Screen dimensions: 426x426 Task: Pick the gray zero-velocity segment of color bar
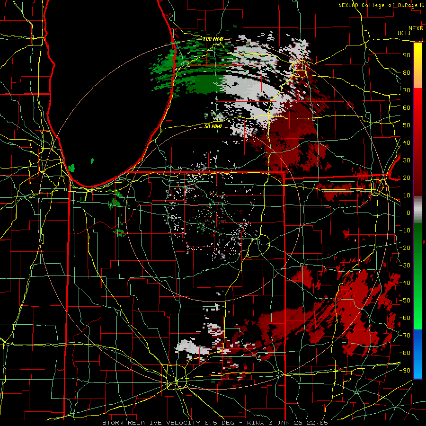click(418, 210)
